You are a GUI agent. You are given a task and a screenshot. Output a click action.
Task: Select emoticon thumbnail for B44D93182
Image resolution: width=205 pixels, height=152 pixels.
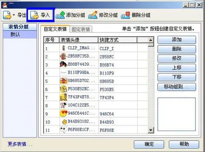pyautogui.click(x=64, y=122)
